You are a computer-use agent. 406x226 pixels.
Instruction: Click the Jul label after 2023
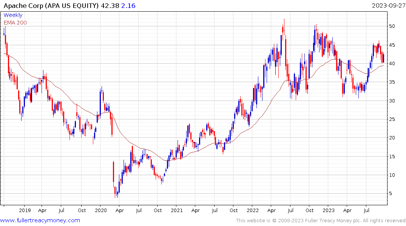(x=366, y=211)
